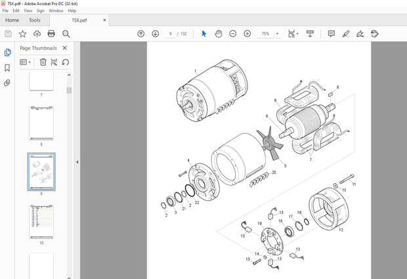The width and height of the screenshot is (407, 279).
Task: Collapse the navigation pane arrow
Action: pyautogui.click(x=77, y=162)
